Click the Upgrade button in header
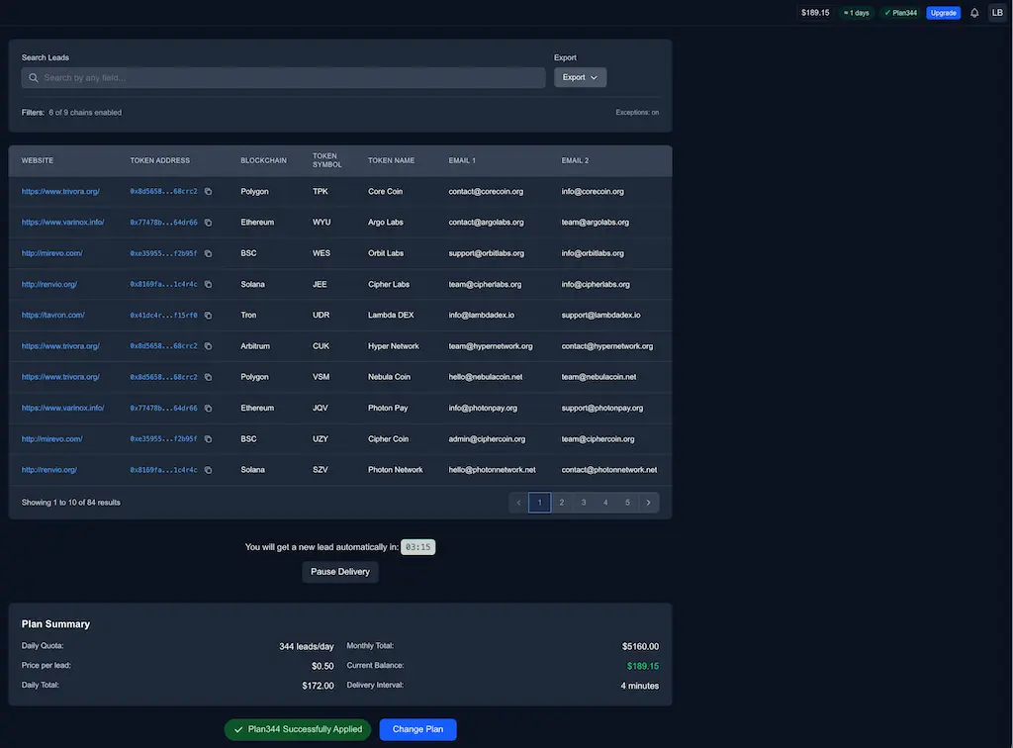This screenshot has height=748, width=1013. point(943,13)
